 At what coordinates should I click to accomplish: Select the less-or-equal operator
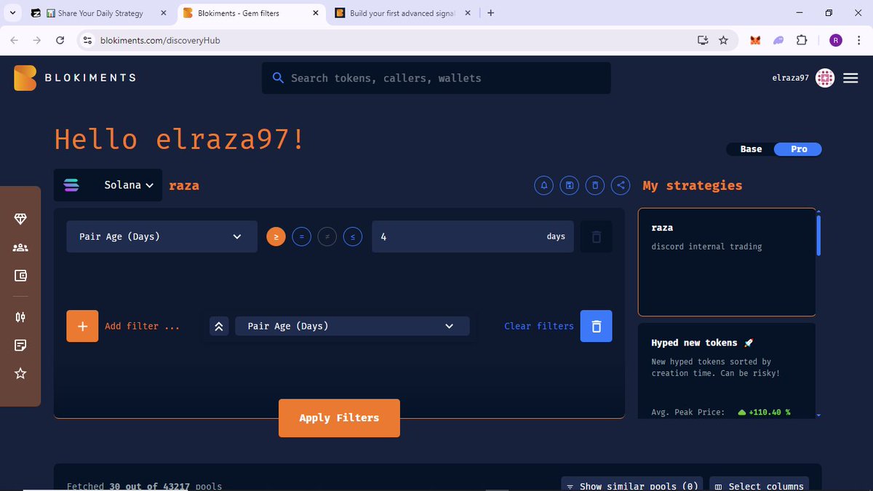(x=352, y=237)
